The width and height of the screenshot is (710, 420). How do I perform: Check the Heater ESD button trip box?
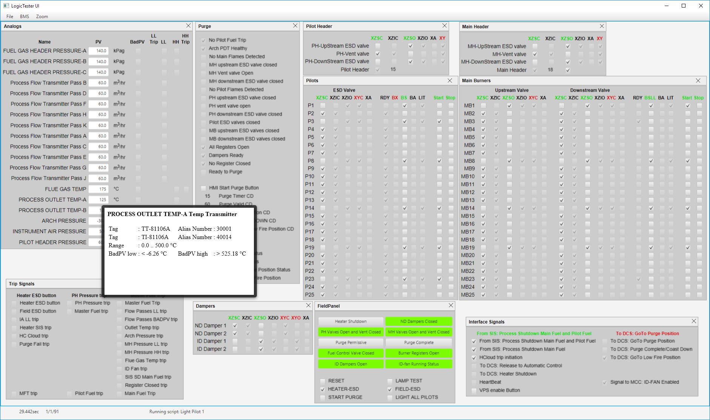coord(14,303)
